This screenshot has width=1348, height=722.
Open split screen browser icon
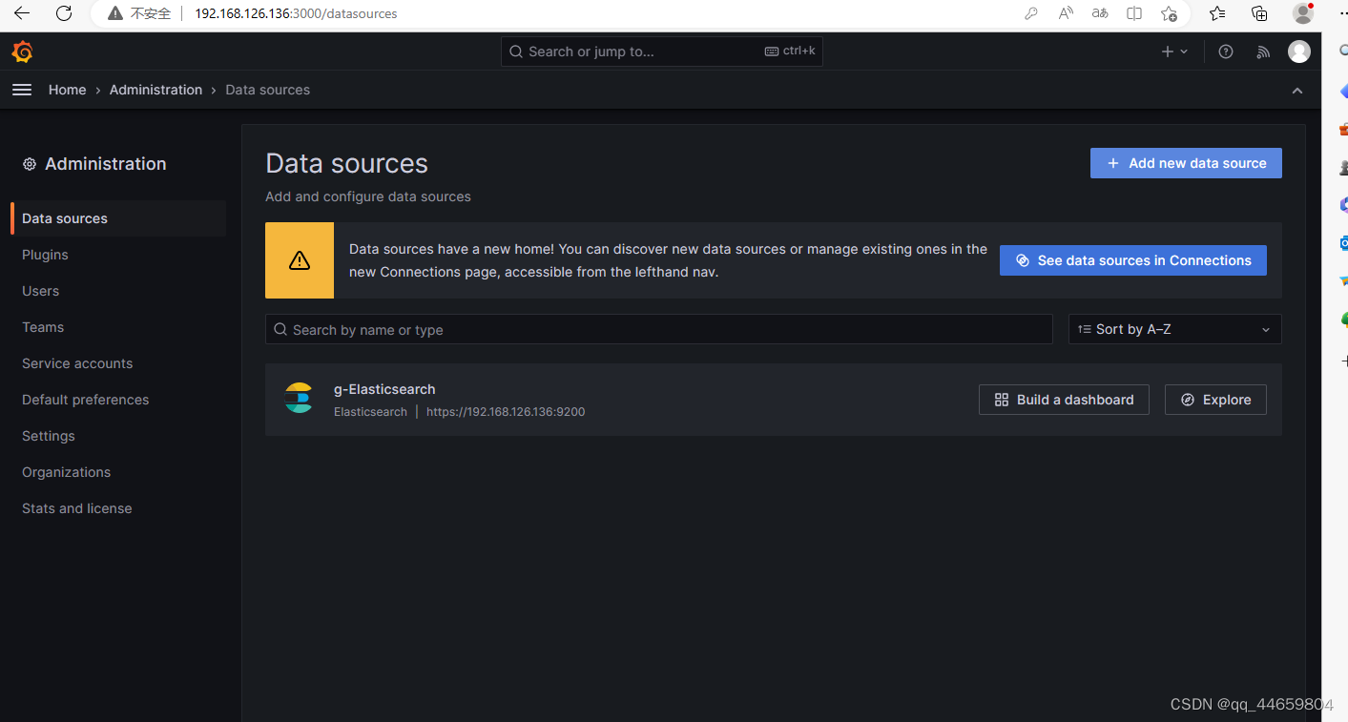1134,13
